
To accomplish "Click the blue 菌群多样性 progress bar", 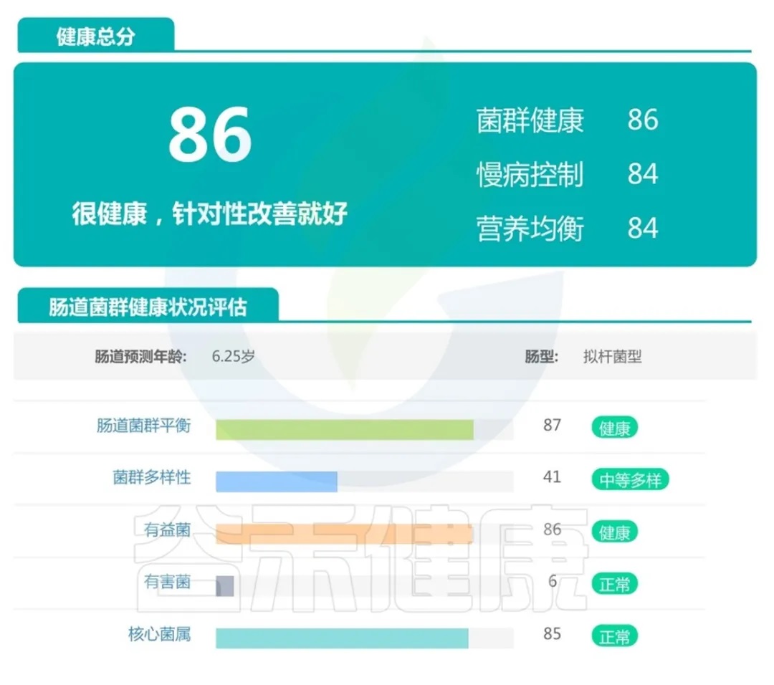I will [276, 482].
